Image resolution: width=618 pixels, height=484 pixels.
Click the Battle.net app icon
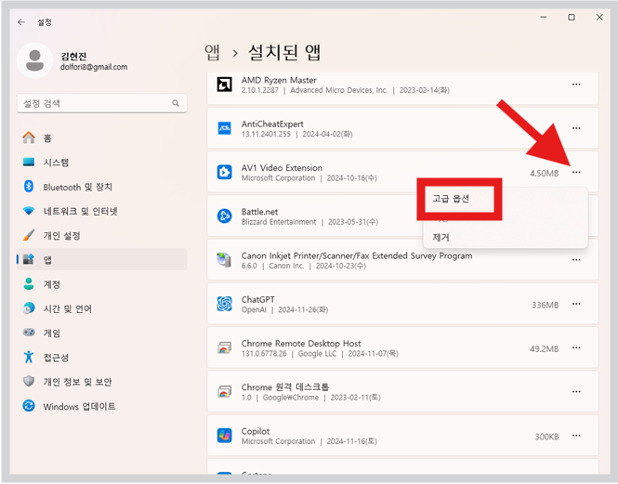click(224, 216)
